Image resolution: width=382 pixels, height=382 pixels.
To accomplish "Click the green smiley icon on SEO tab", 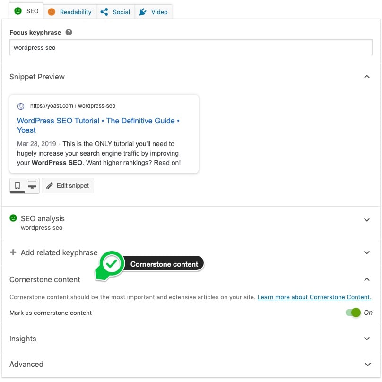I will (x=18, y=11).
